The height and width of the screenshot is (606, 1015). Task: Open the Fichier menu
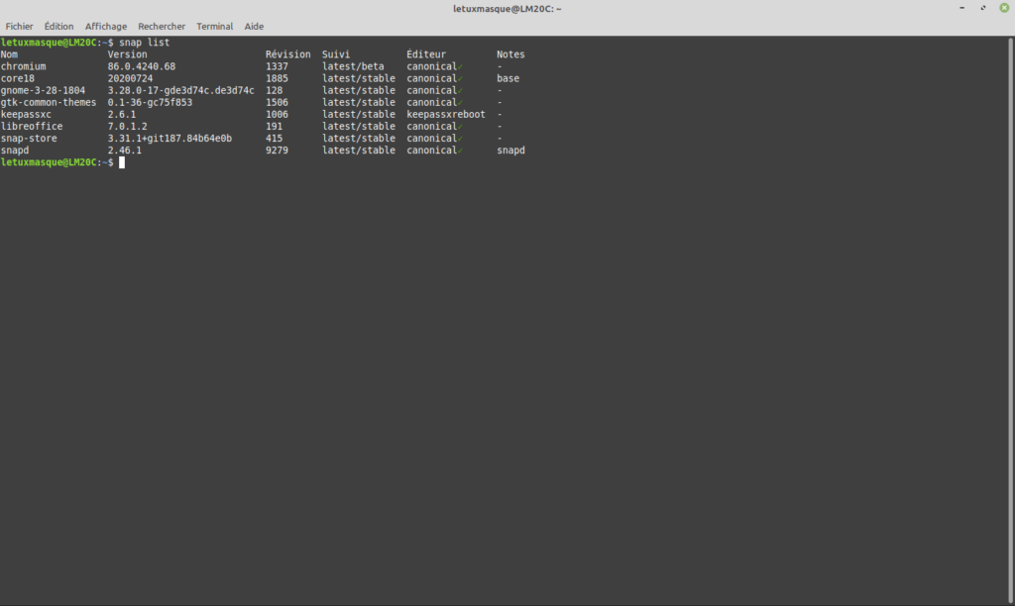pyautogui.click(x=20, y=27)
